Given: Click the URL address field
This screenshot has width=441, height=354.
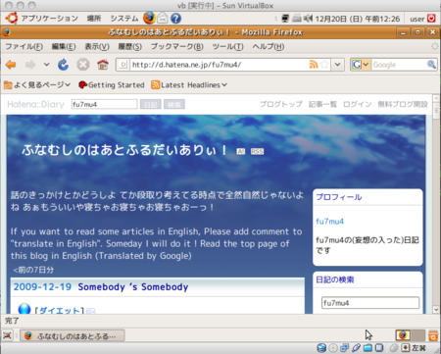Looking at the screenshot, I should point(219,65).
